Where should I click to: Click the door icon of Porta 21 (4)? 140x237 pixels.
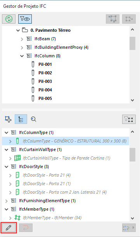point(17,175)
